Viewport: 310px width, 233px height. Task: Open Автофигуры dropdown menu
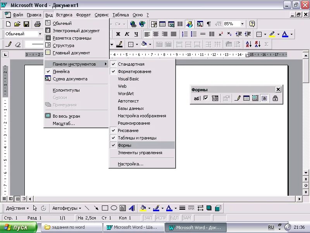(x=67, y=208)
